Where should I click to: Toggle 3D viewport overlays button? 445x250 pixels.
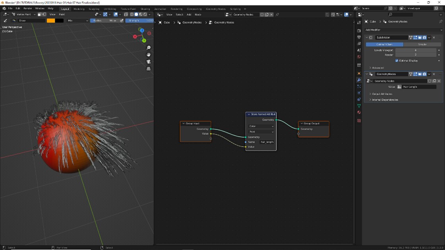pos(116,14)
